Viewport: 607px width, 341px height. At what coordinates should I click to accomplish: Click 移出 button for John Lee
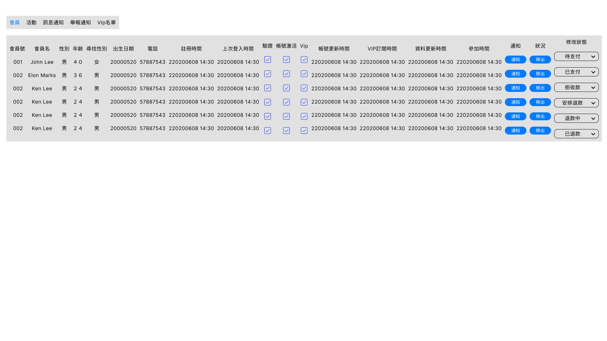coord(540,59)
